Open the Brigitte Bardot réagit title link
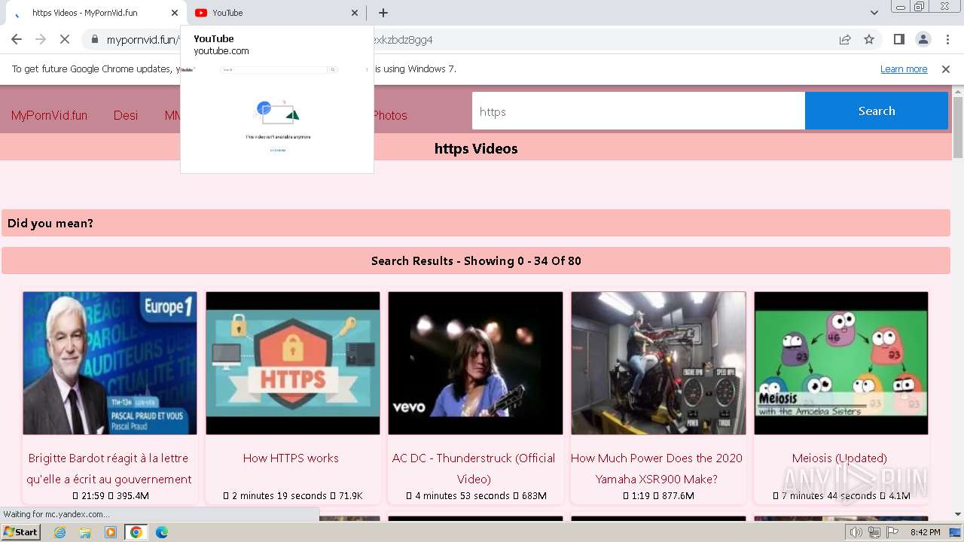This screenshot has height=542, width=964. (109, 468)
